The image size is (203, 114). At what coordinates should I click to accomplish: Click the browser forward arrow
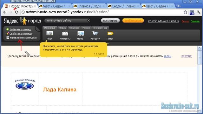click(10, 12)
